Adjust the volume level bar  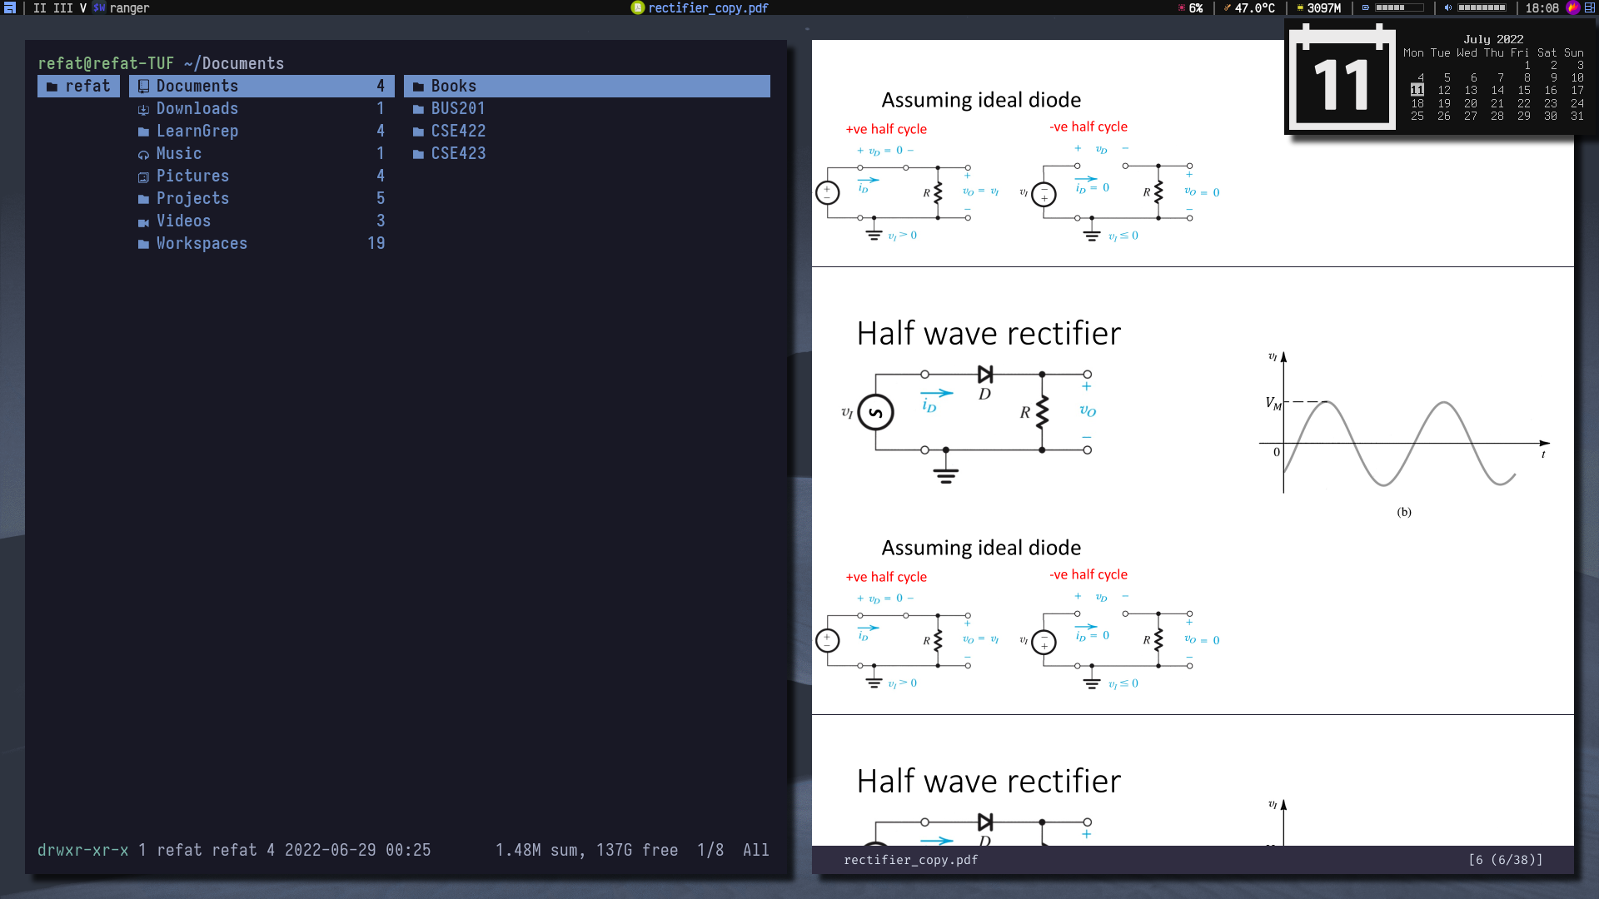pyautogui.click(x=1481, y=7)
